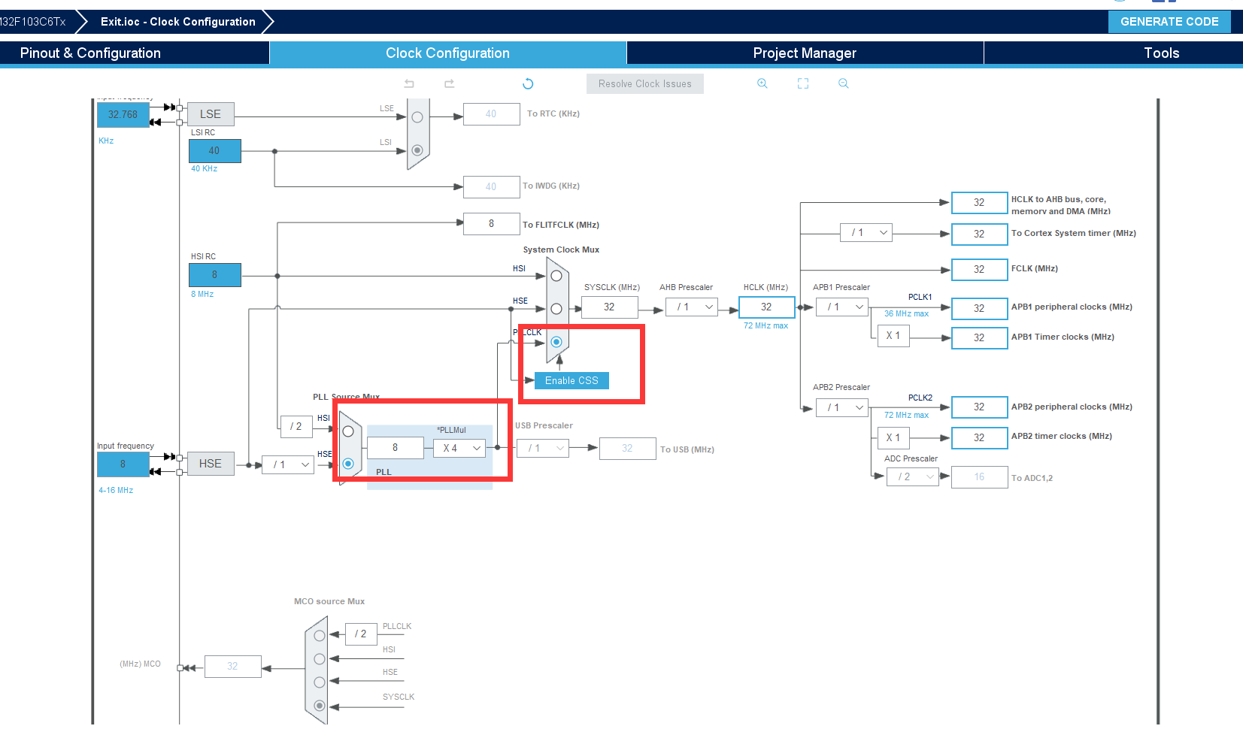Open Cortex System timer divider dropdown
Screen dimensions: 1243x732
[866, 232]
